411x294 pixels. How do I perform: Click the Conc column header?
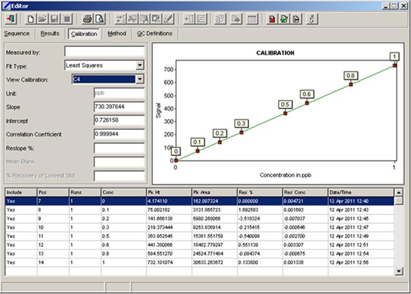pyautogui.click(x=122, y=192)
